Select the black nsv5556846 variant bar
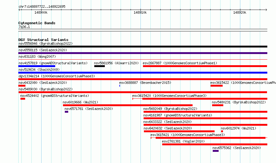 (143, 47)
